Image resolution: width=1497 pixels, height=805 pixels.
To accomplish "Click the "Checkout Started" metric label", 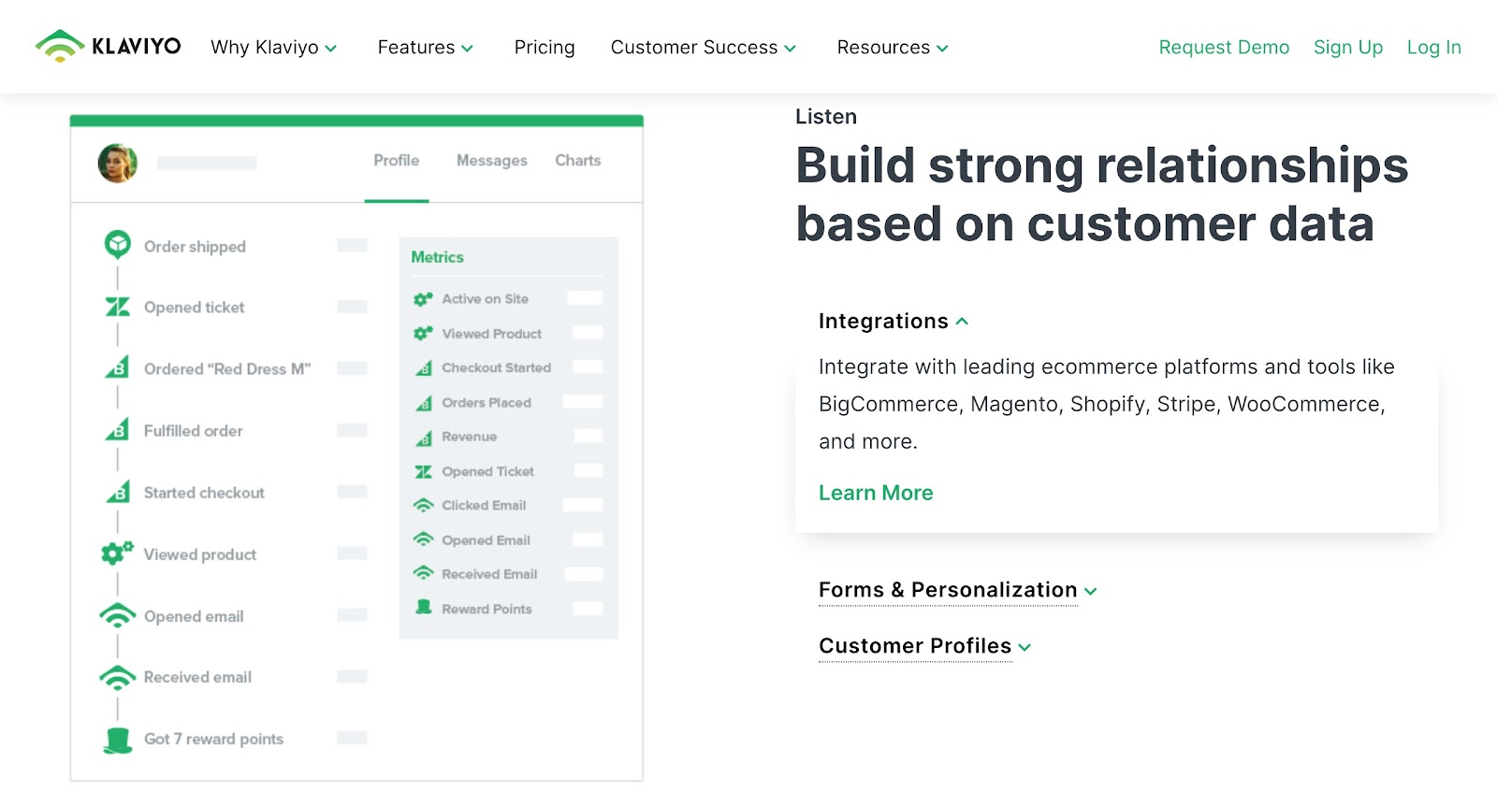I will pyautogui.click(x=496, y=367).
